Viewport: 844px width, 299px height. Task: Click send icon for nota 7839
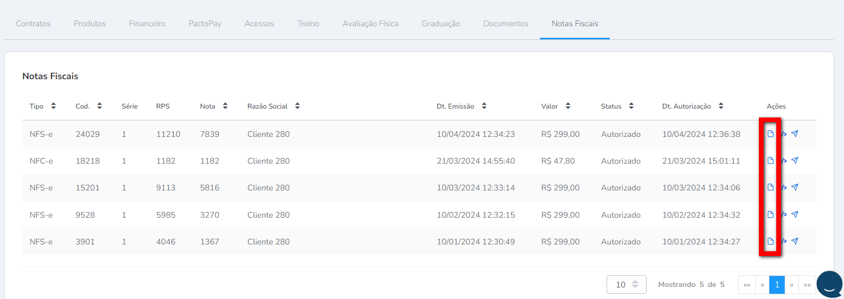[795, 134]
